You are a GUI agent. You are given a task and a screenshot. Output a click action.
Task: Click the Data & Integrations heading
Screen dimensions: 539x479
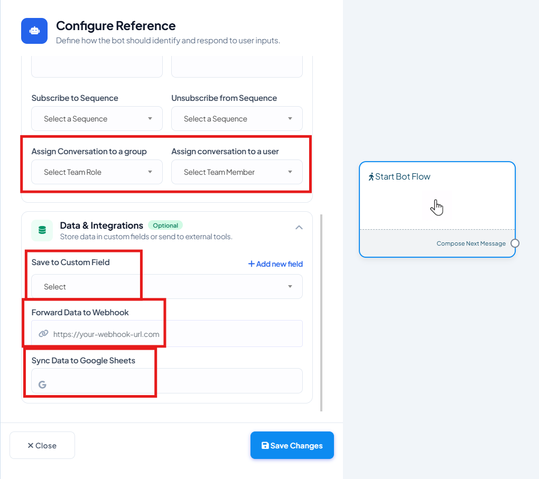point(101,226)
